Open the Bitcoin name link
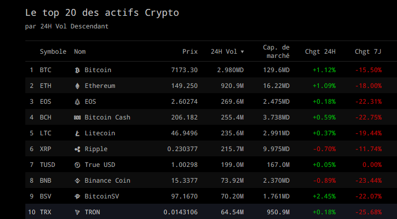Screen dimensions: 397x219 point(98,70)
